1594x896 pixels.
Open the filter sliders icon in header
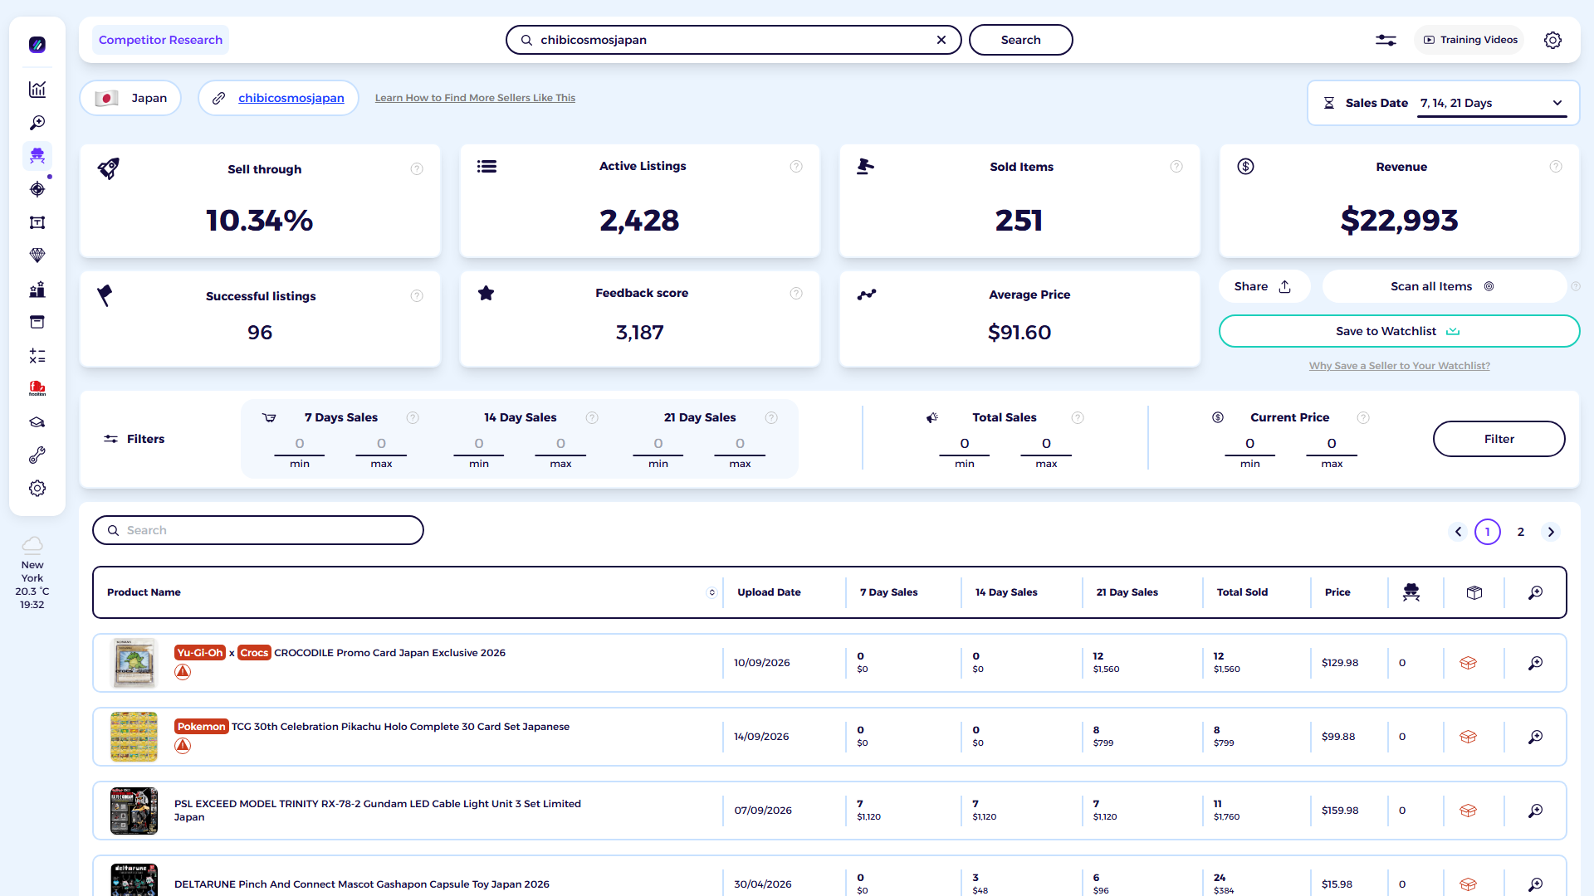[1386, 40]
